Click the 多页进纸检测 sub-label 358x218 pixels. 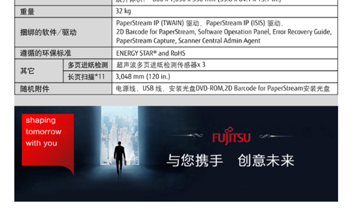tap(88, 65)
